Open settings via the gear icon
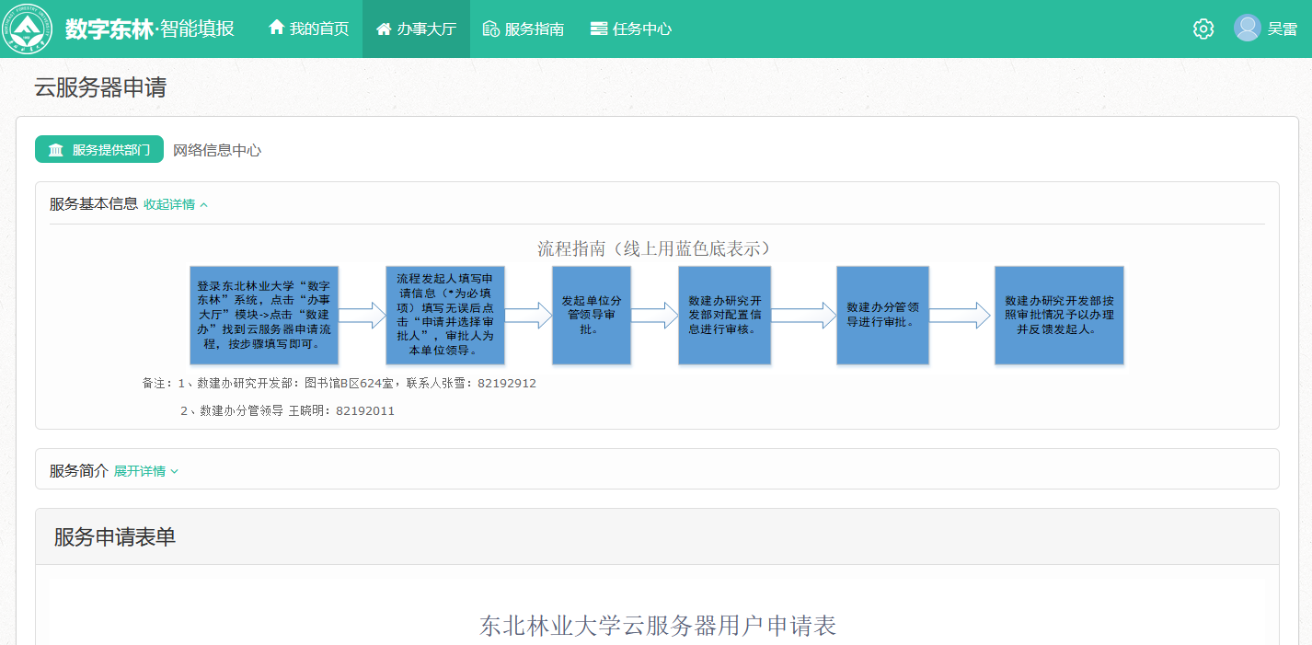Image resolution: width=1312 pixels, height=645 pixels. tap(1203, 29)
